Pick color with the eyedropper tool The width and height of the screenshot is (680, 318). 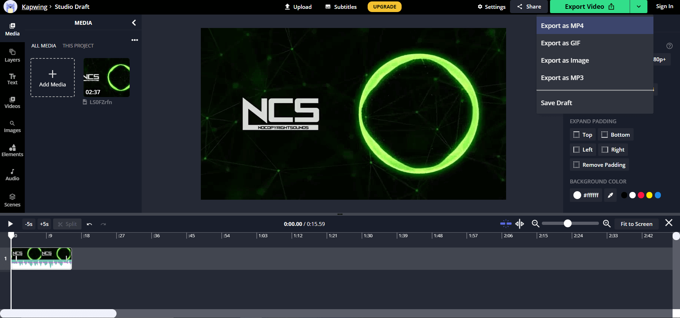pos(610,195)
